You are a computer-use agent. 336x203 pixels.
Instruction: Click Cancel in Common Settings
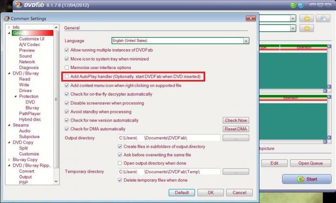(x=239, y=193)
